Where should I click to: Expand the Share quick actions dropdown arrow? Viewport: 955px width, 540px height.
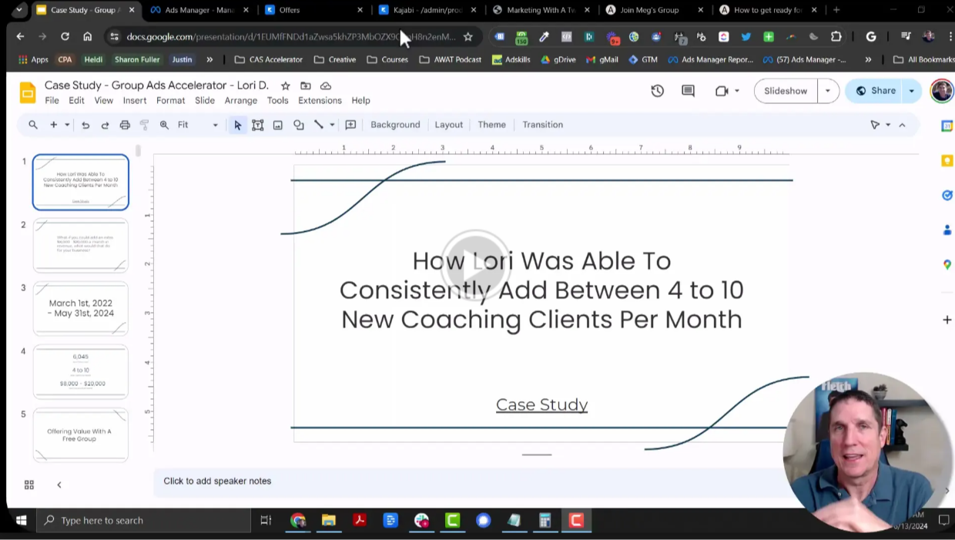[912, 91]
